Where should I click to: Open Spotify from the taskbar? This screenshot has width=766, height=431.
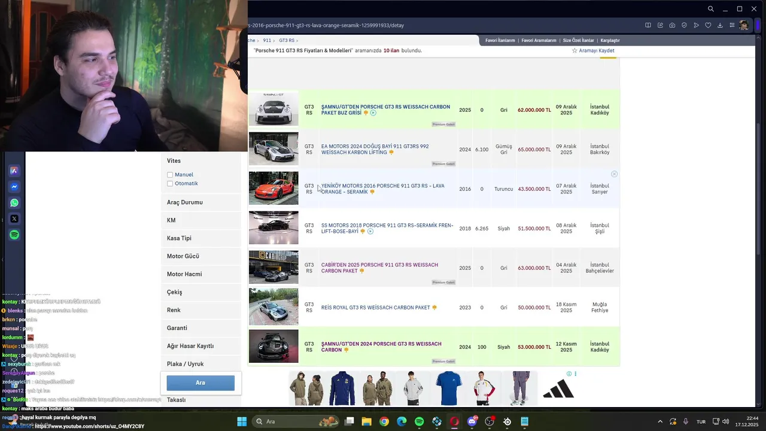(x=420, y=421)
